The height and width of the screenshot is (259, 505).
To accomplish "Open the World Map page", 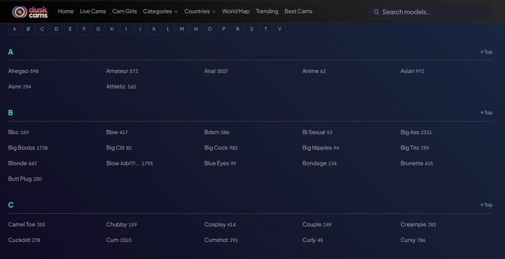I will 236,11.
